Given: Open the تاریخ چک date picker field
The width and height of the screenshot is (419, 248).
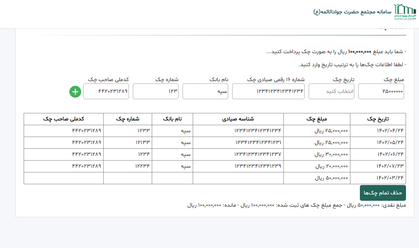Looking at the screenshot, I should [x=331, y=91].
